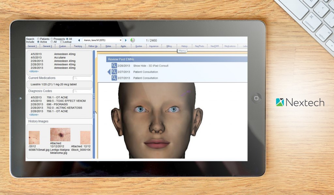Click the left-pointing arrow beside Past EMNs list
334x195 pixels.
click(x=109, y=72)
